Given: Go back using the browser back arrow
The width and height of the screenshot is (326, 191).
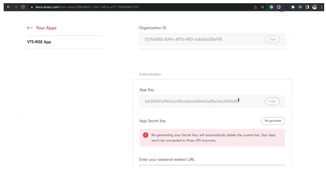Looking at the screenshot, I should point(8,7).
